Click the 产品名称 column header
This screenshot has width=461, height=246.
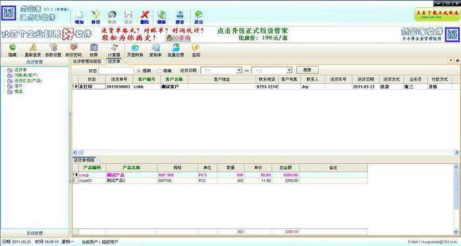(x=132, y=168)
